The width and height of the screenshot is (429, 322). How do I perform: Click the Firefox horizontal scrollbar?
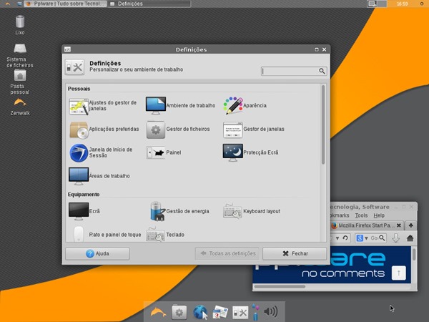coord(280,286)
